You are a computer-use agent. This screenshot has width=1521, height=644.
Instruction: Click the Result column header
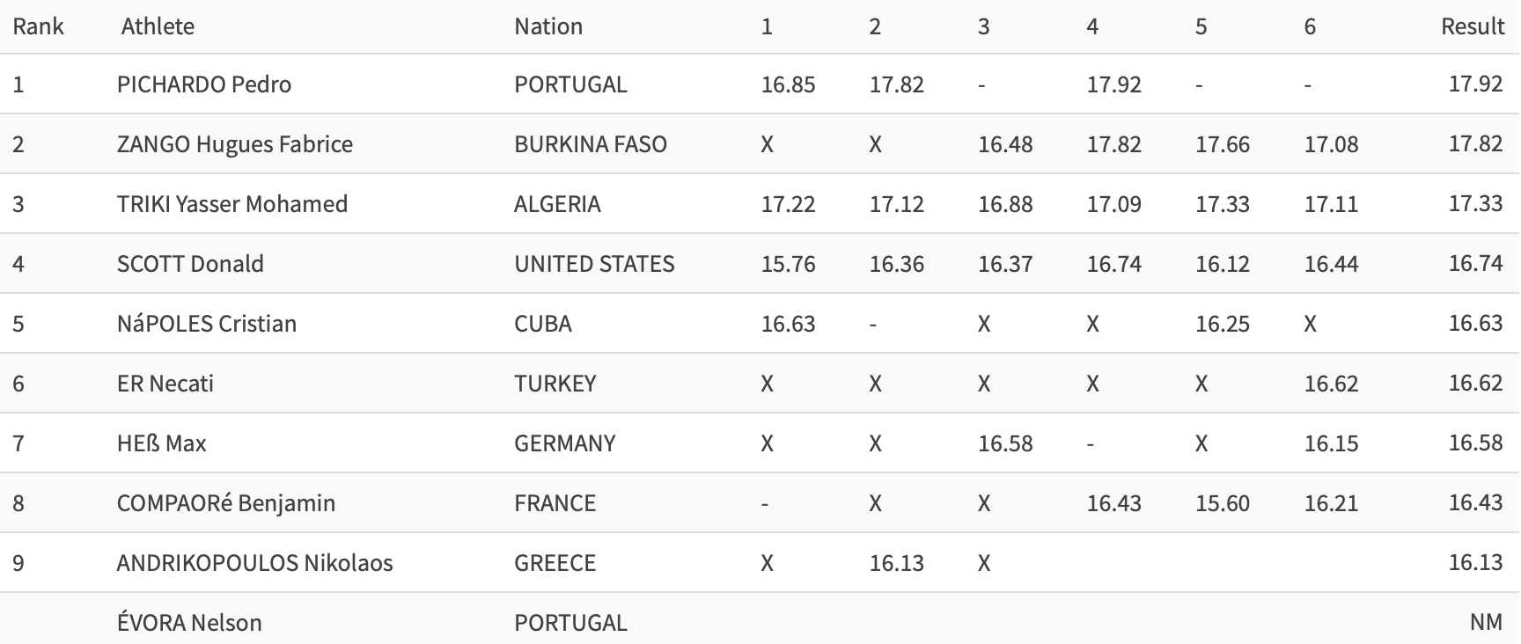click(x=1472, y=26)
